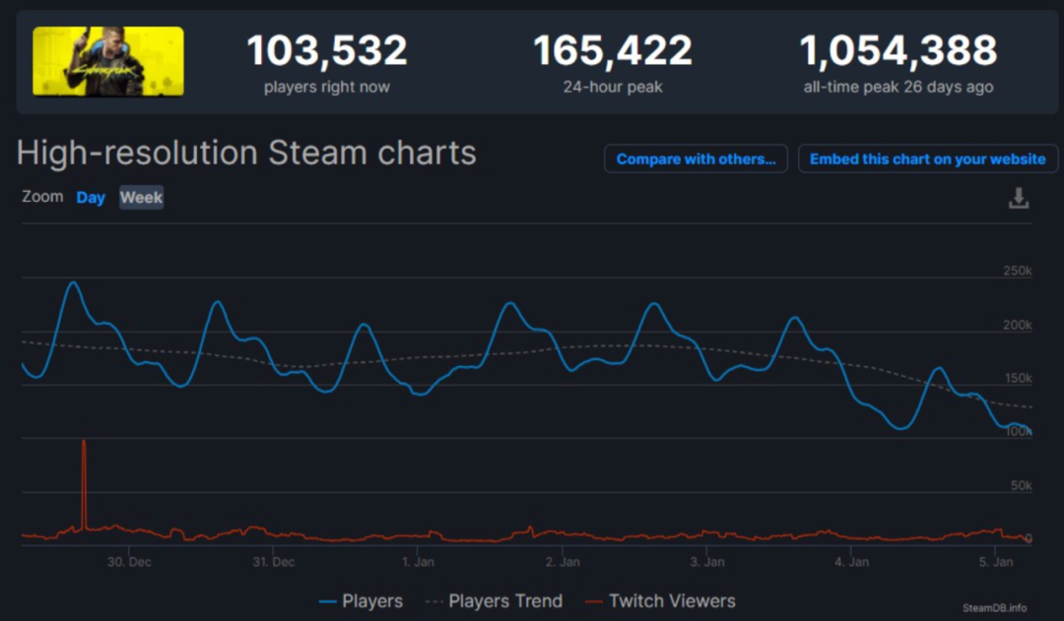Click the '30. Dec' x-axis label

click(128, 562)
